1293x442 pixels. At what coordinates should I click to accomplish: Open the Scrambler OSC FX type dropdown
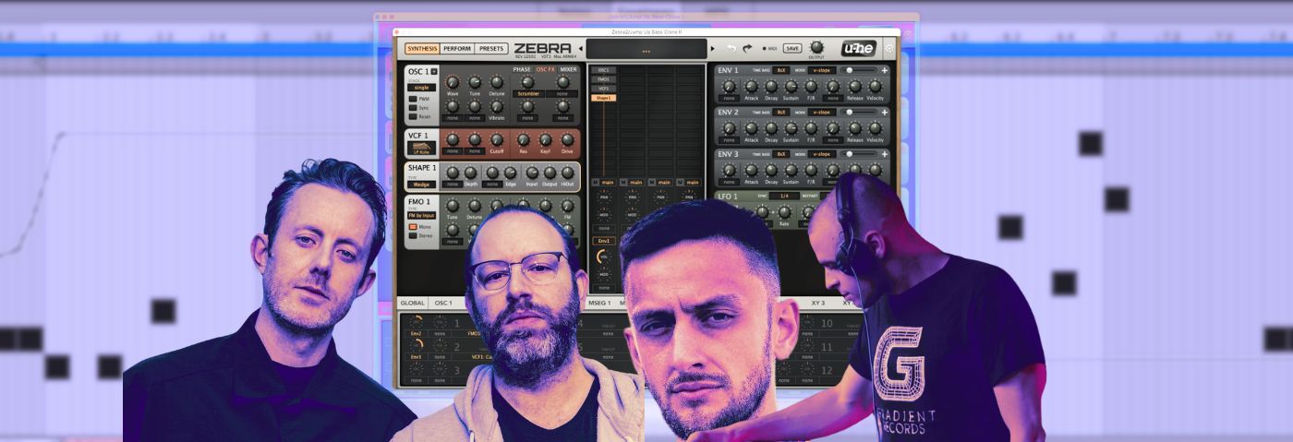[x=529, y=93]
